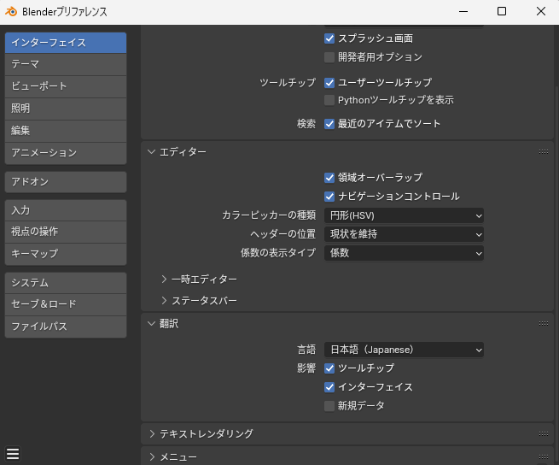Open the ファイルパス tab

click(x=66, y=327)
